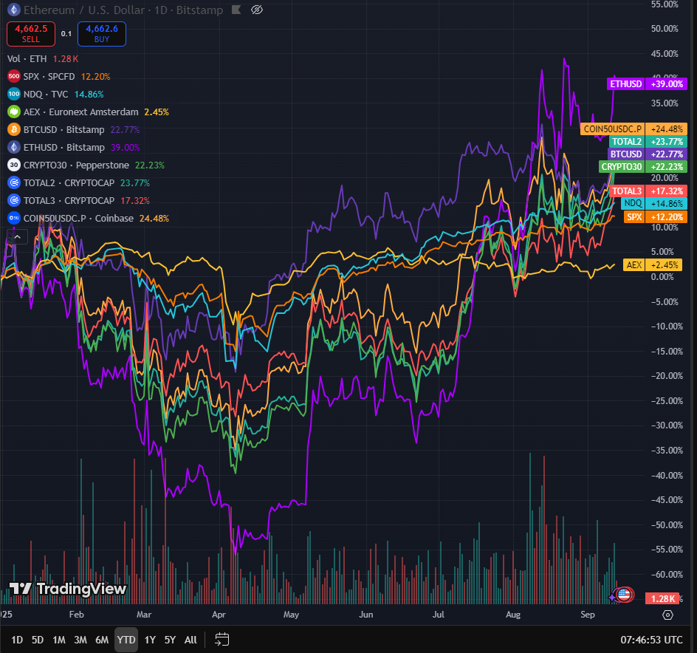Click the 0.1 spread value
The height and width of the screenshot is (653, 697).
coord(66,34)
